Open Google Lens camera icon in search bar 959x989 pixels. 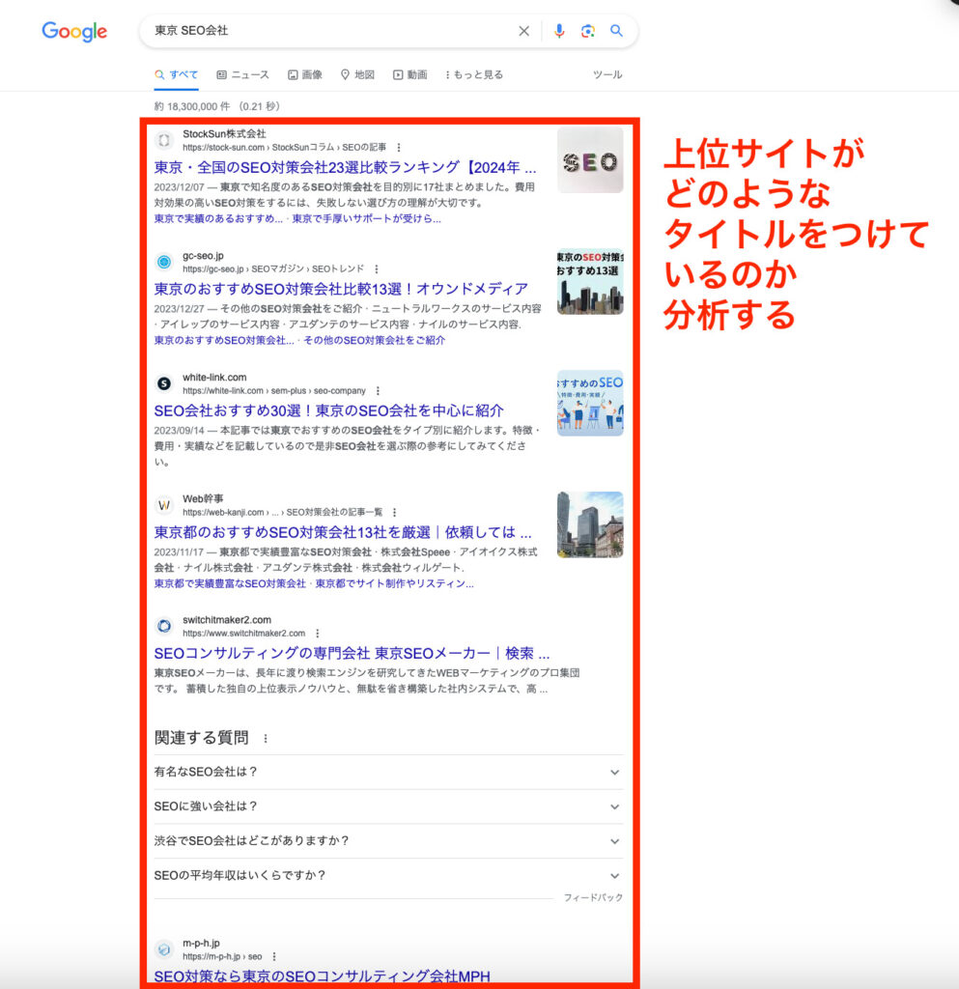(588, 31)
